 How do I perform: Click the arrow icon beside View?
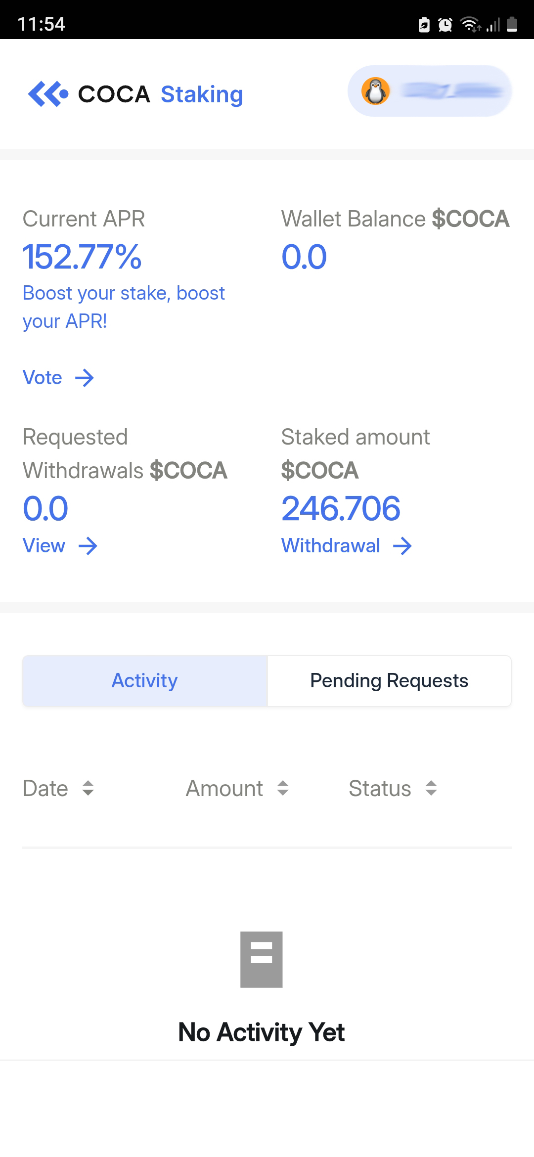(x=88, y=546)
